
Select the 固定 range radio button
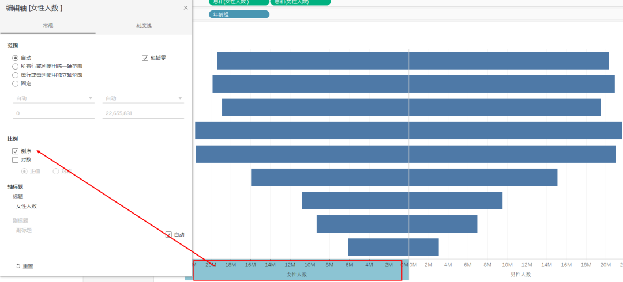click(16, 83)
